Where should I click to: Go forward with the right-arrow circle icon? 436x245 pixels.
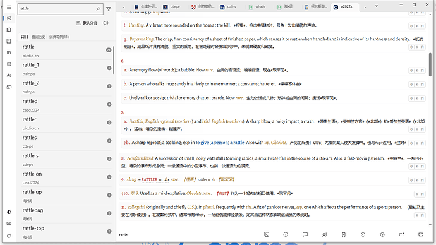[382, 234]
